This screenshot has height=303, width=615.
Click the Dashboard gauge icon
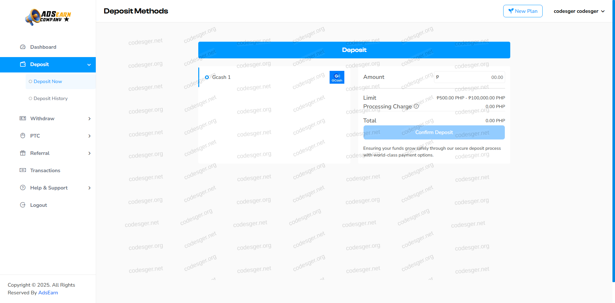(x=23, y=47)
